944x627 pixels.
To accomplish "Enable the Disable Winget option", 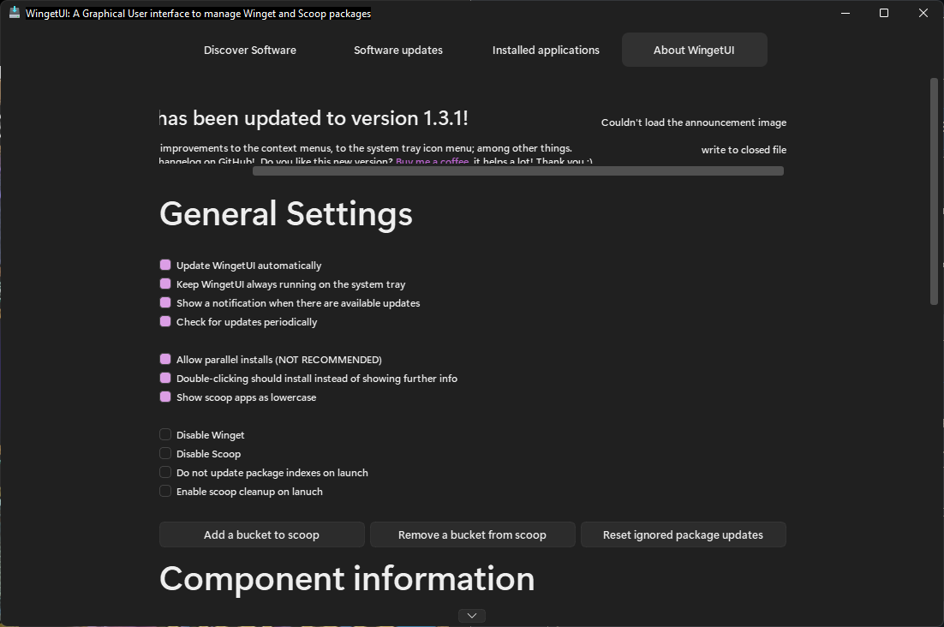I will 164,434.
